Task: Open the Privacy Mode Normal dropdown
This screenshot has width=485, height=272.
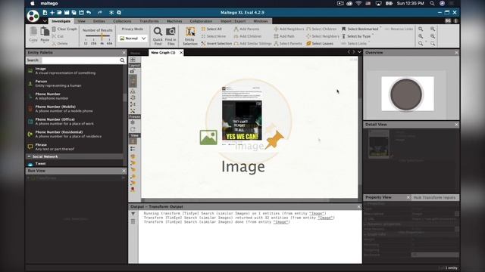Action: 133,39
